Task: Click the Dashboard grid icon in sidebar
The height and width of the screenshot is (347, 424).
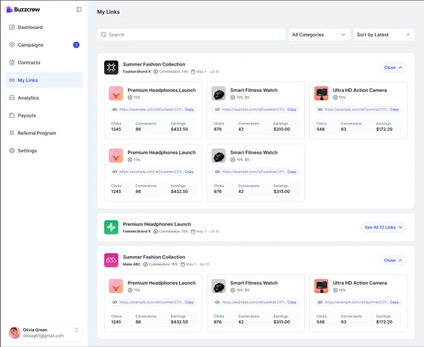Action: pyautogui.click(x=12, y=27)
